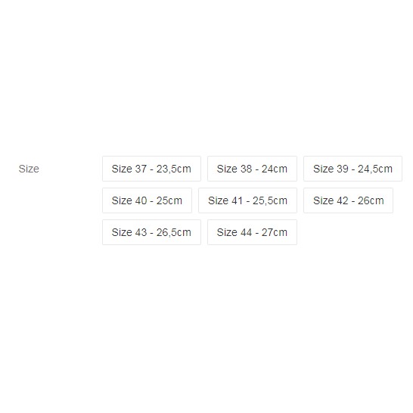Screen dimensions: 413x413
Task: Select the 26,5cm length variant
Action: coord(151,232)
